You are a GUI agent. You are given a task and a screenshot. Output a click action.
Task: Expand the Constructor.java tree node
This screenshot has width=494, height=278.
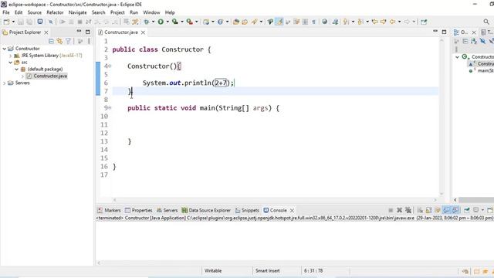click(x=22, y=76)
